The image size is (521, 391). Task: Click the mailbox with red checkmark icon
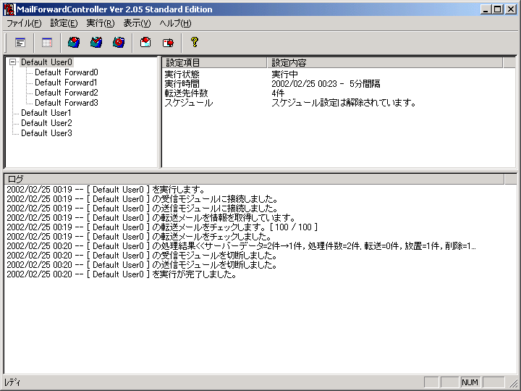pyautogui.click(x=96, y=42)
